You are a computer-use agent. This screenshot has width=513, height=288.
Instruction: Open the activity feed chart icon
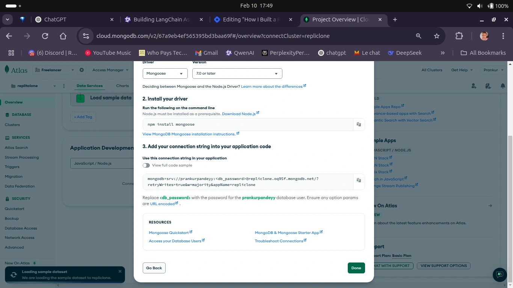488,86
